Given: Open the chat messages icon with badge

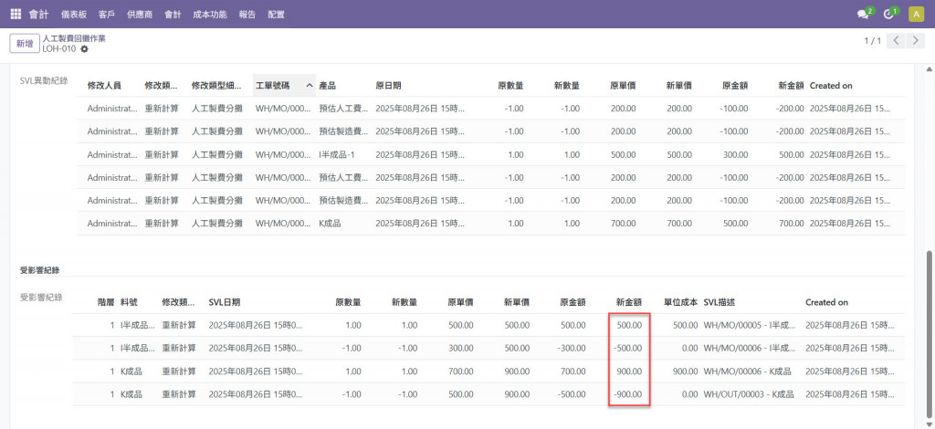Looking at the screenshot, I should pos(865,14).
